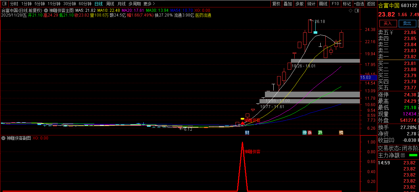Image resolution: width=419 pixels, height=192 pixels.
Task: Activate the 画线 drawing tool
Action: (x=323, y=4)
